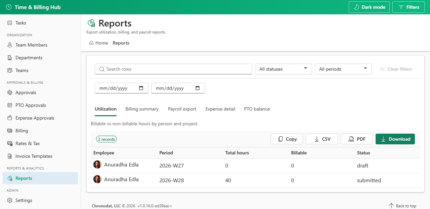
Task: Switch to the Billing summary tab
Action: (x=142, y=109)
